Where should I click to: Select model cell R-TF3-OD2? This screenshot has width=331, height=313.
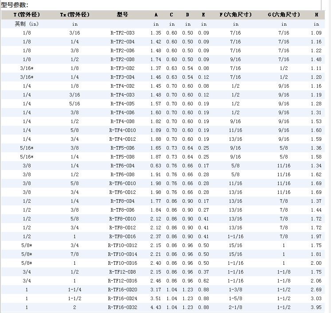tap(122, 68)
